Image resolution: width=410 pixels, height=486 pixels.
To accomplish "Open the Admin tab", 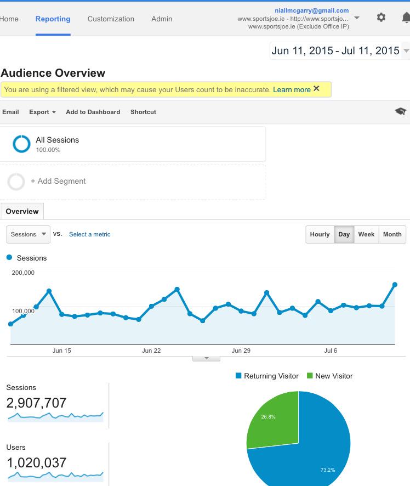I will click(x=162, y=19).
